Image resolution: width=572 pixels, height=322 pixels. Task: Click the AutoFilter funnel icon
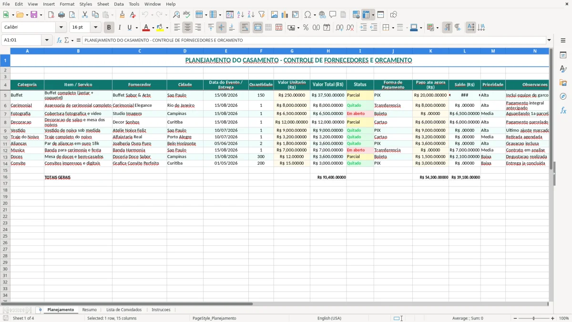[x=262, y=15]
